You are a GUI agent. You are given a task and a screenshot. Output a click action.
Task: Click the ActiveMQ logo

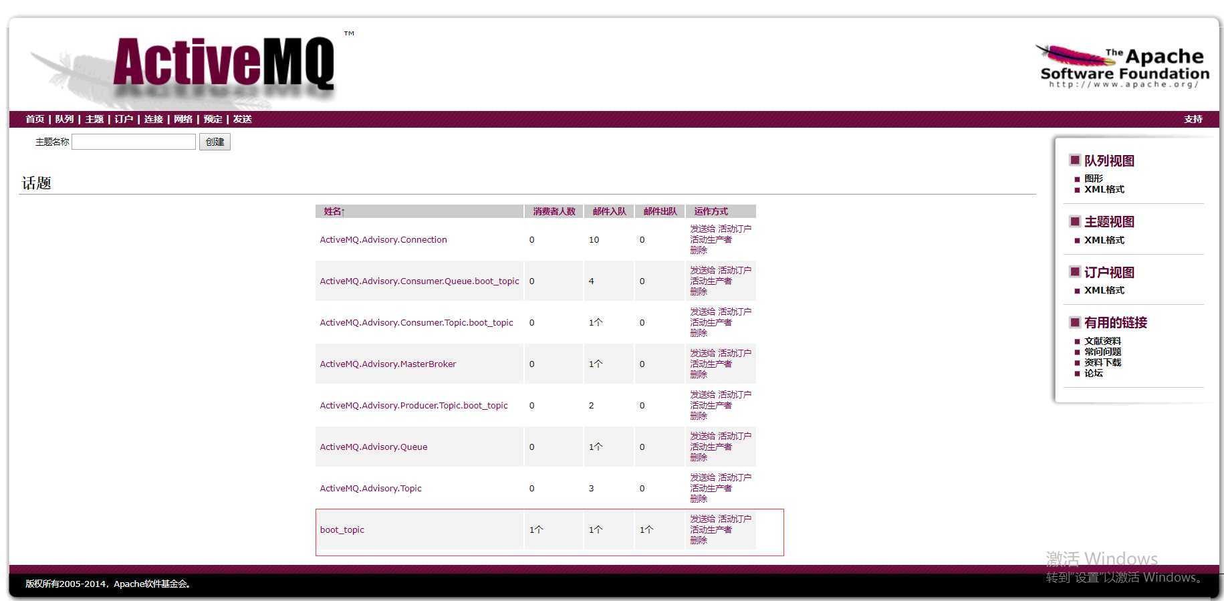(224, 65)
